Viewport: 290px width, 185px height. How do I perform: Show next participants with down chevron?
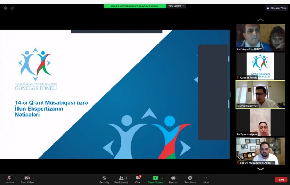click(x=260, y=169)
